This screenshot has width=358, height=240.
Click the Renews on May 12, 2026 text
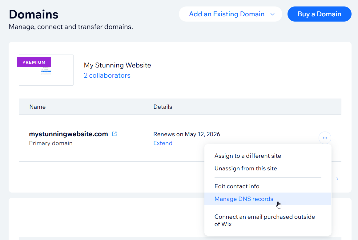pyautogui.click(x=187, y=134)
